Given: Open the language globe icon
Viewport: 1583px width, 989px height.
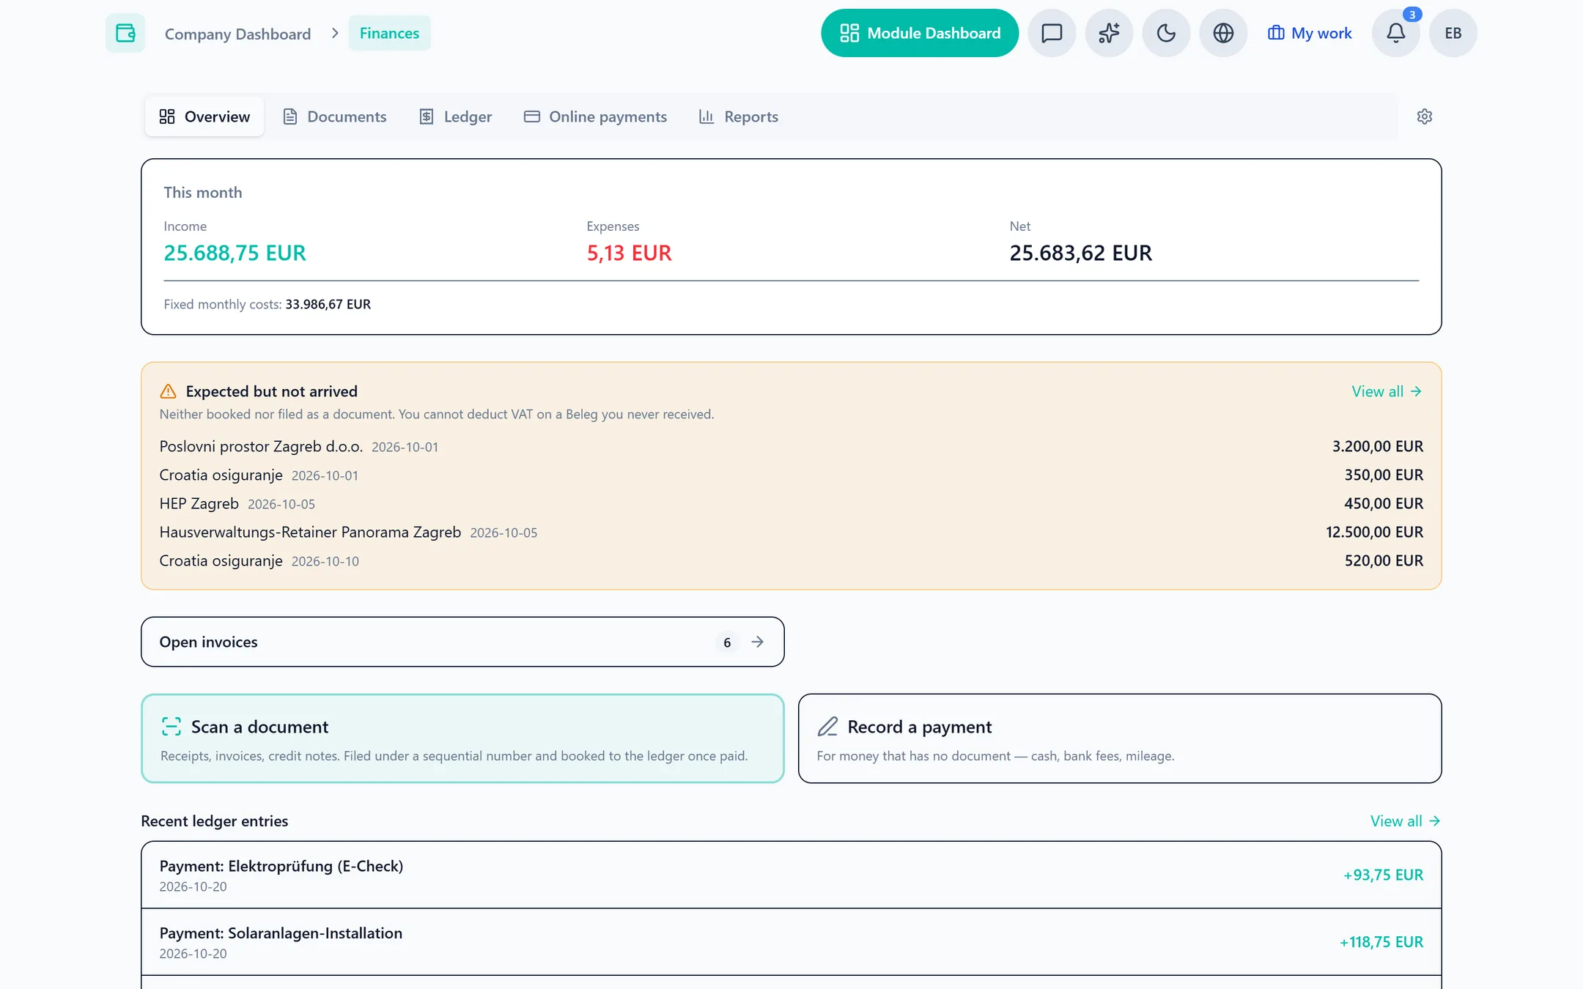Looking at the screenshot, I should click(x=1223, y=33).
